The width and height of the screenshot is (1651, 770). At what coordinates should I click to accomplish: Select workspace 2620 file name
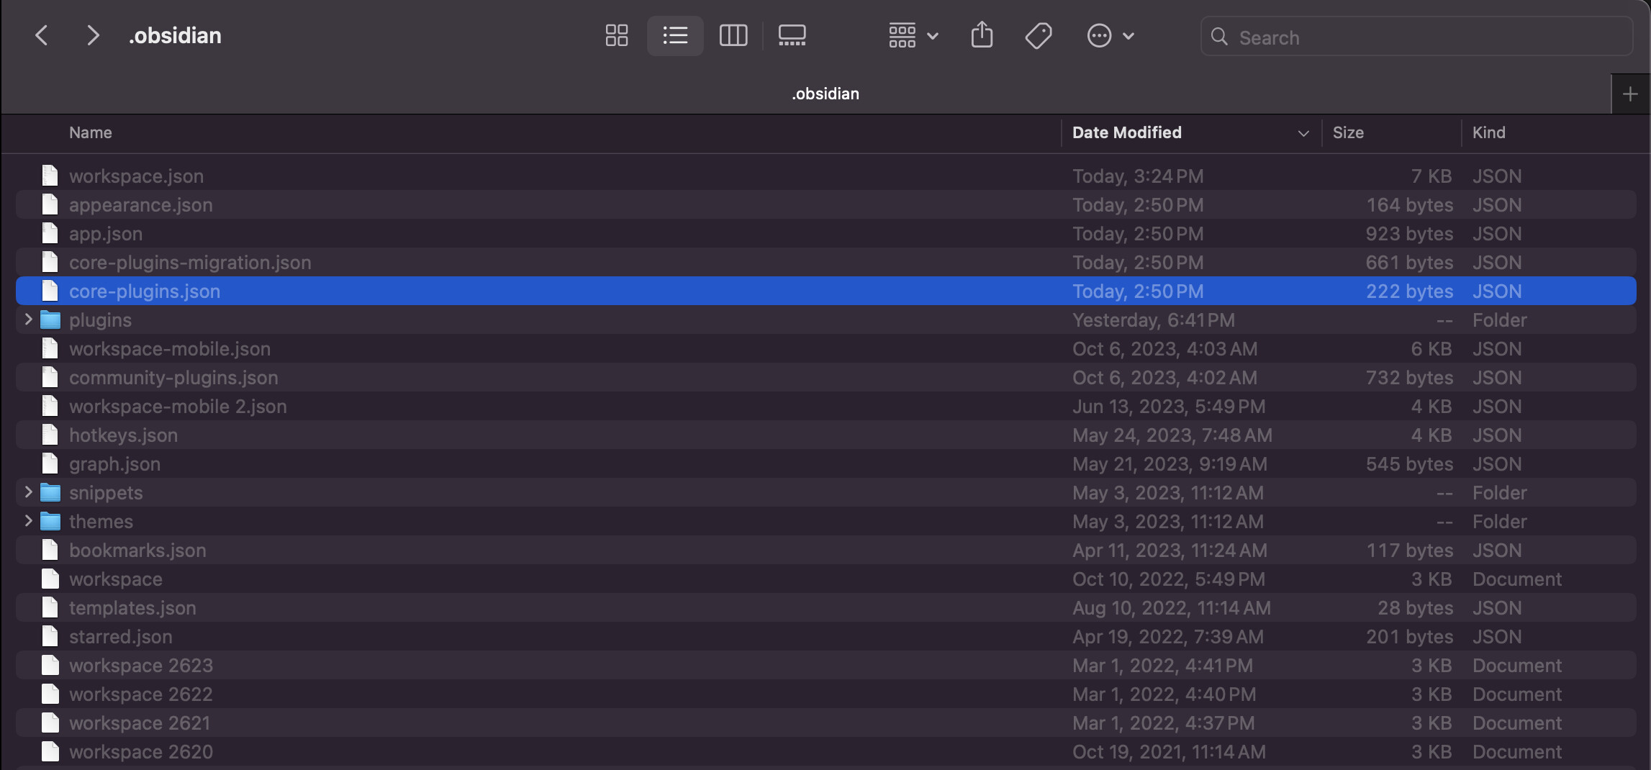[x=141, y=752]
